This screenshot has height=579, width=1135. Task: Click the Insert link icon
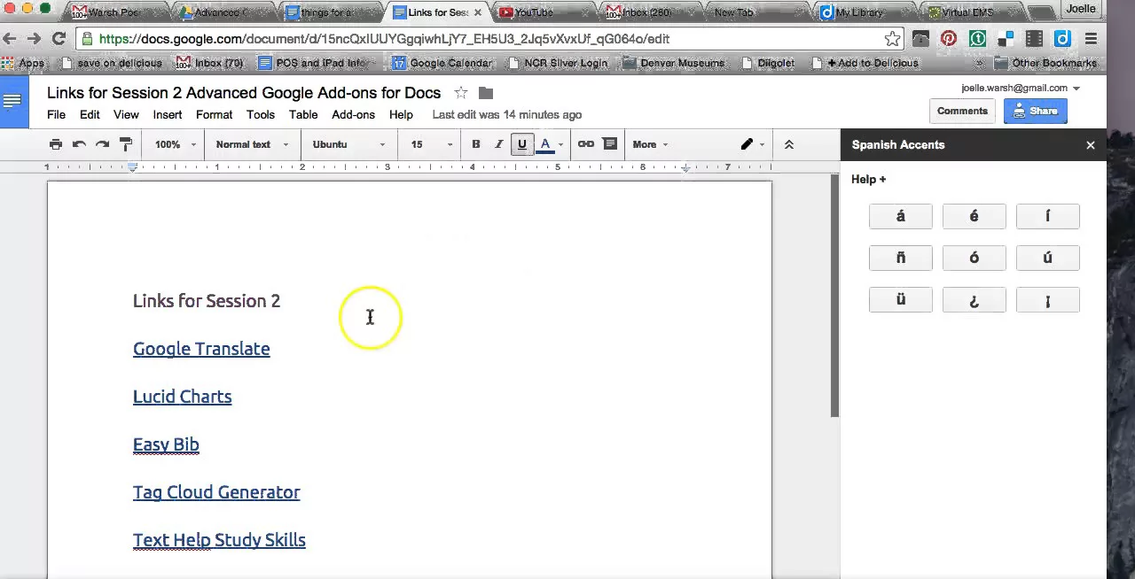pyautogui.click(x=586, y=144)
